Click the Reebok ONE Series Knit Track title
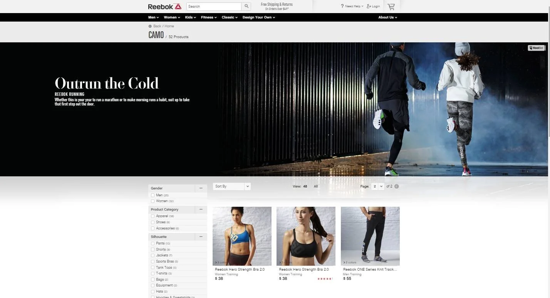The height and width of the screenshot is (298, 550). (370, 270)
